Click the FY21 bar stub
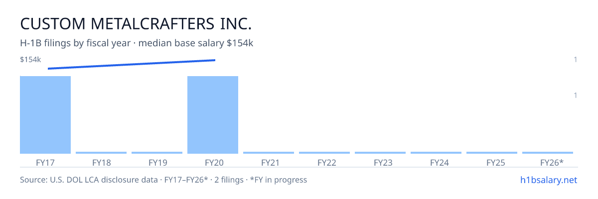Viewport: 598px width, 199px height. 269,153
